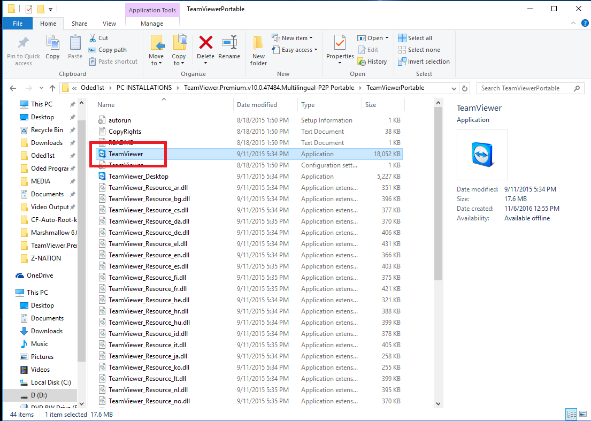591x421 pixels.
Task: Select TeamViewer_Resource_he.dll
Action: coord(149,300)
